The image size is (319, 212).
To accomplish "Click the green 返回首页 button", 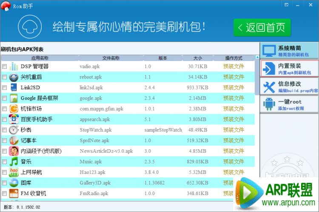I will [262, 28].
